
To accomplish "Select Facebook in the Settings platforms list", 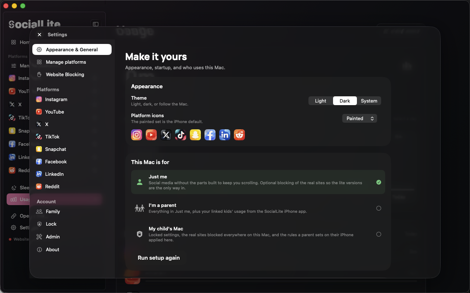I will pos(72,162).
